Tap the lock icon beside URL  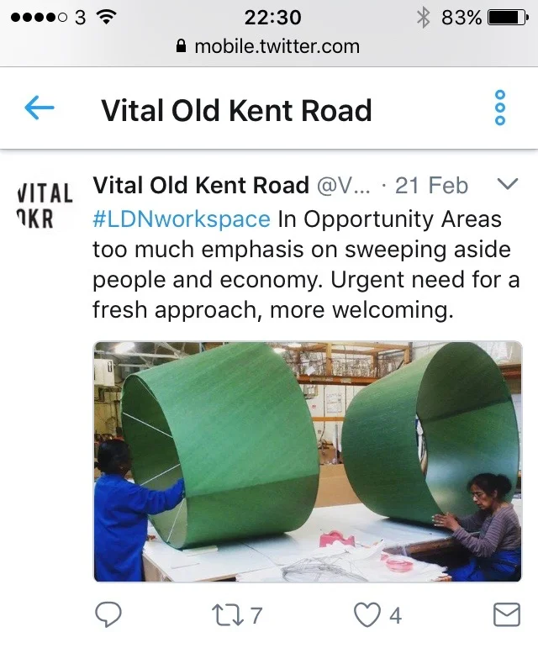point(181,46)
